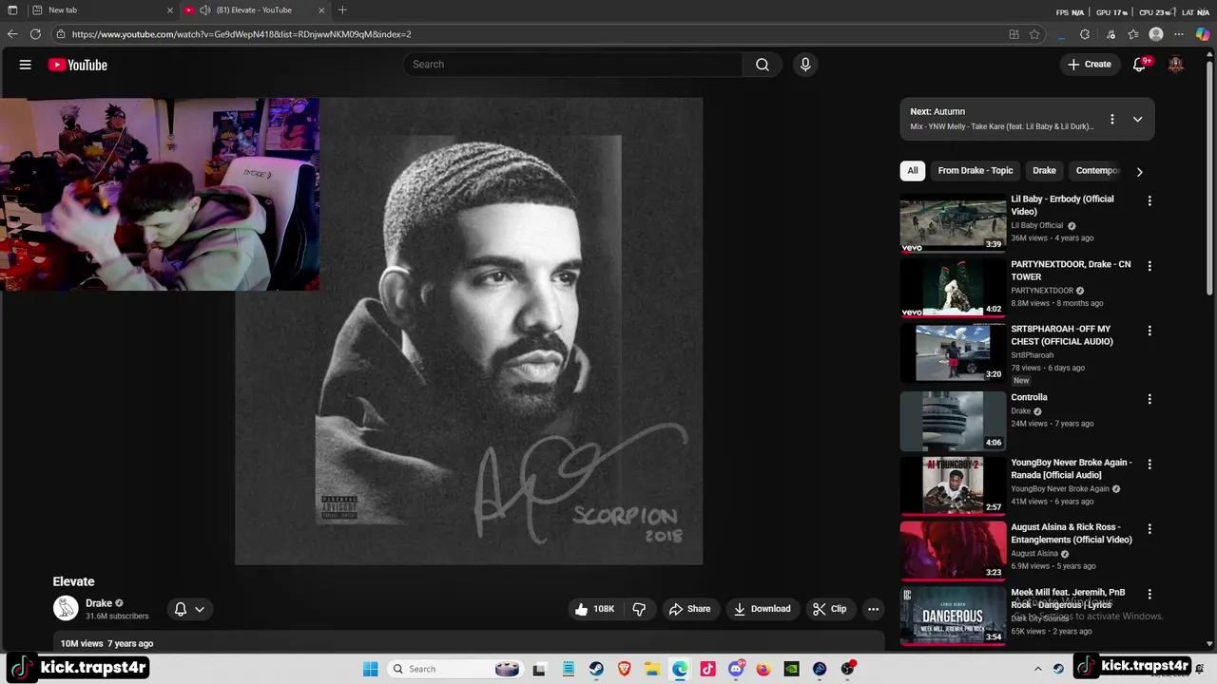Open options for OFF MY CHEST video
The height and width of the screenshot is (684, 1217).
(1149, 331)
